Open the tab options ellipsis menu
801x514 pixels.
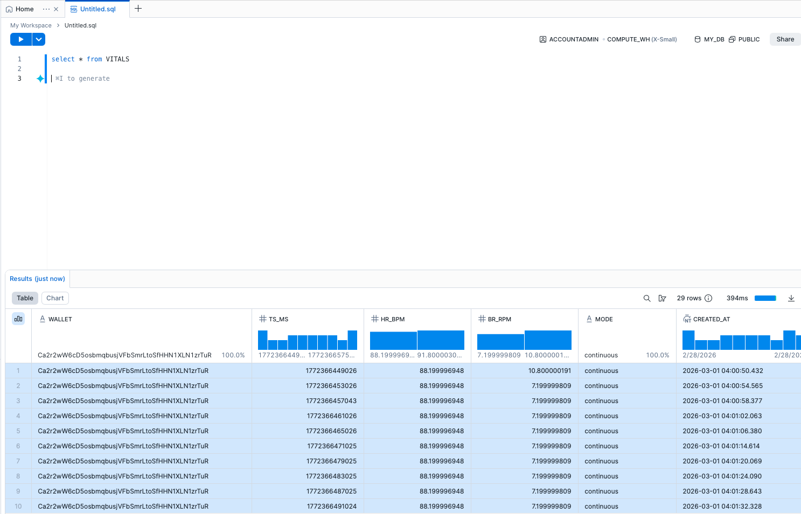46,9
